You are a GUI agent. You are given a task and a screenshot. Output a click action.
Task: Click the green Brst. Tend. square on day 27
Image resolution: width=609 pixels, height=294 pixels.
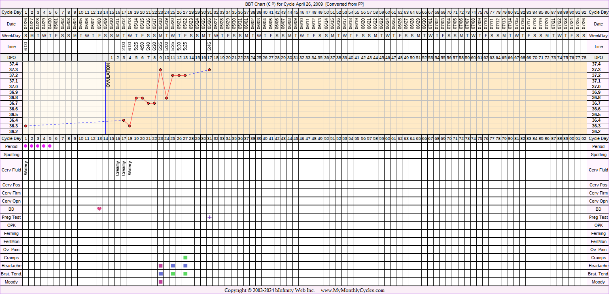coord(185,274)
